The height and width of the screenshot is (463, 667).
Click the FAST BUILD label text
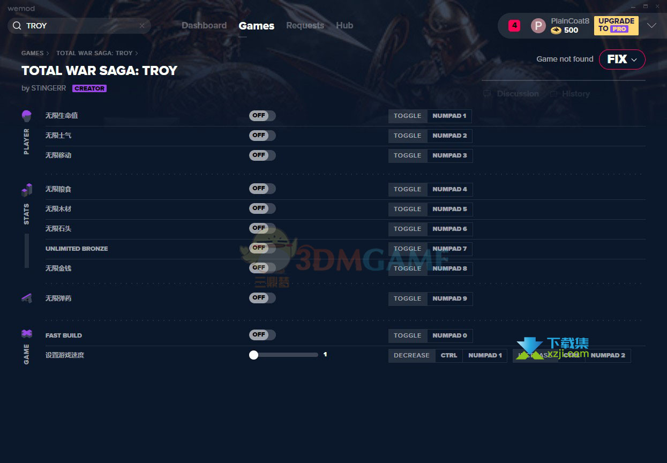(64, 335)
